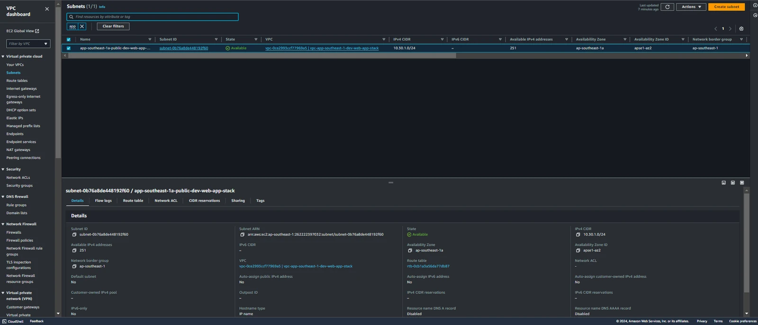This screenshot has height=325, width=758.
Task: Switch to the Route table tab
Action: (x=133, y=201)
